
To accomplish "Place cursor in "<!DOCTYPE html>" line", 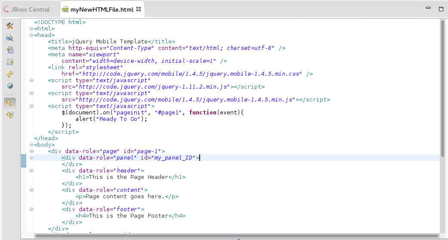I will (60, 22).
